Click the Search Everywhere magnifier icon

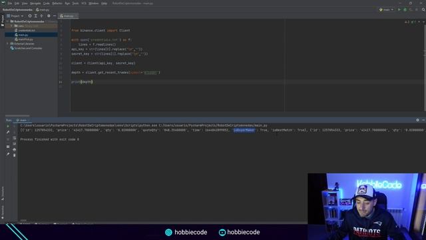coord(423,9)
